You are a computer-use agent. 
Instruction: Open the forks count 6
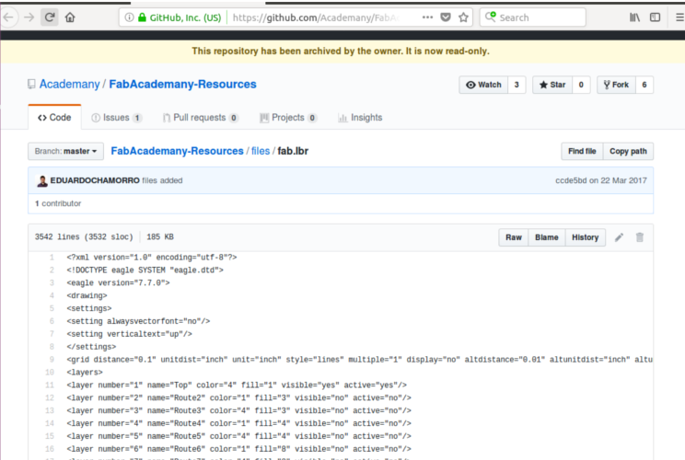coord(644,85)
